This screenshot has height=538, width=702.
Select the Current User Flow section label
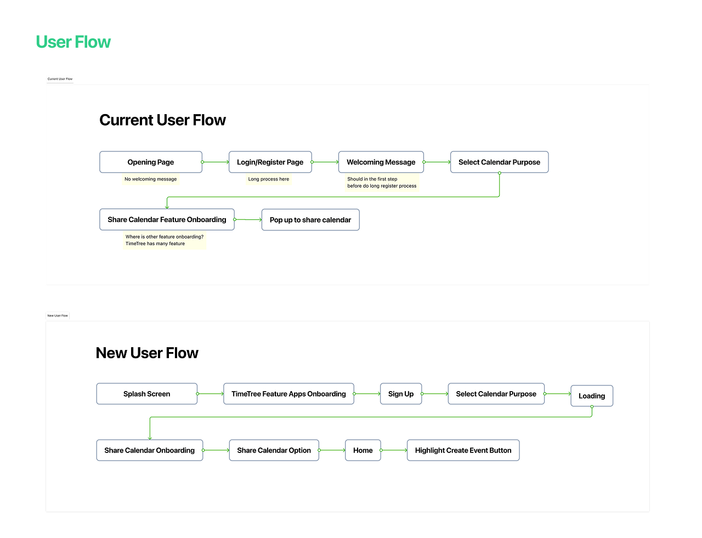click(60, 78)
